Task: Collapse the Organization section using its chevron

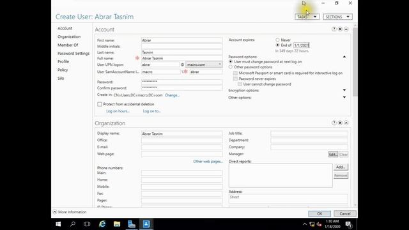Action: (x=346, y=123)
